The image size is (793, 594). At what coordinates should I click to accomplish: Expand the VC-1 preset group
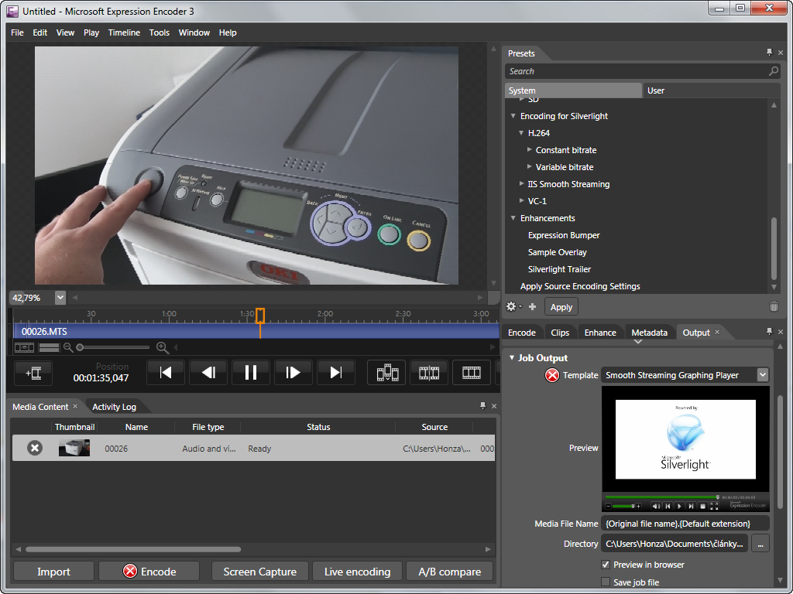pyautogui.click(x=521, y=200)
